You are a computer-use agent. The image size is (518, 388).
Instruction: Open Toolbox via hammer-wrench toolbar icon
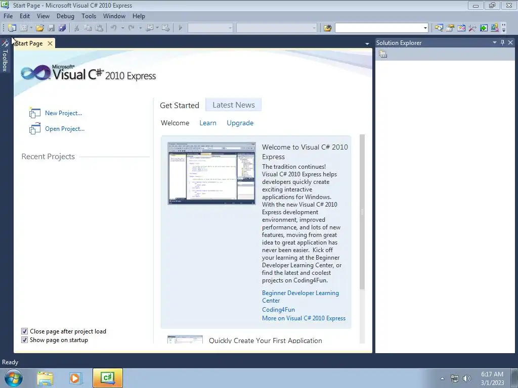coord(472,28)
